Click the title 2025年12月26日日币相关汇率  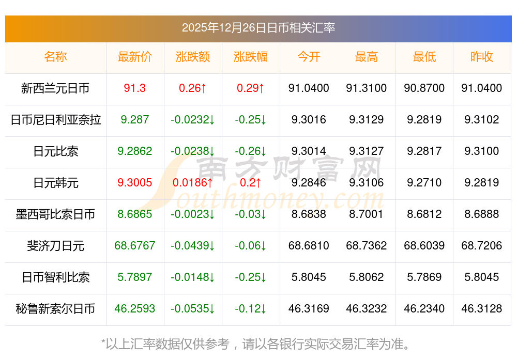coord(258,28)
